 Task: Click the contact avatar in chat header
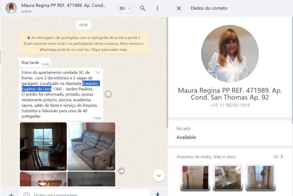tap(11, 8)
